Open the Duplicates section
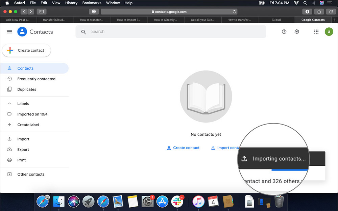338x211 pixels. click(x=27, y=89)
